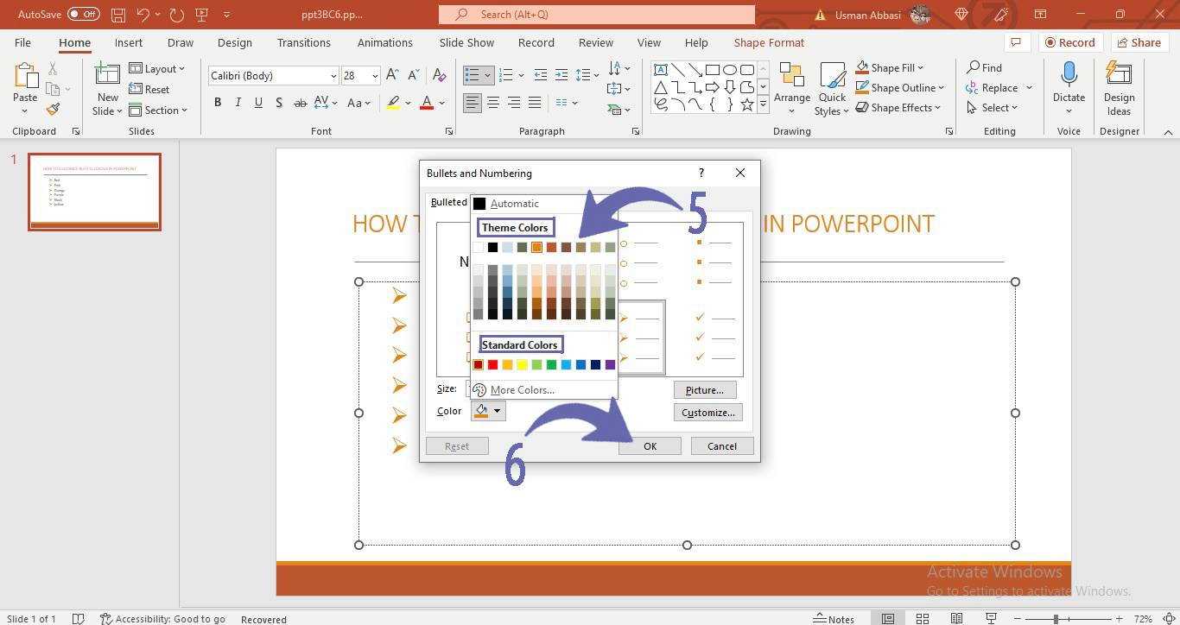Toggle left text alignment
The height and width of the screenshot is (625, 1180).
473,103
